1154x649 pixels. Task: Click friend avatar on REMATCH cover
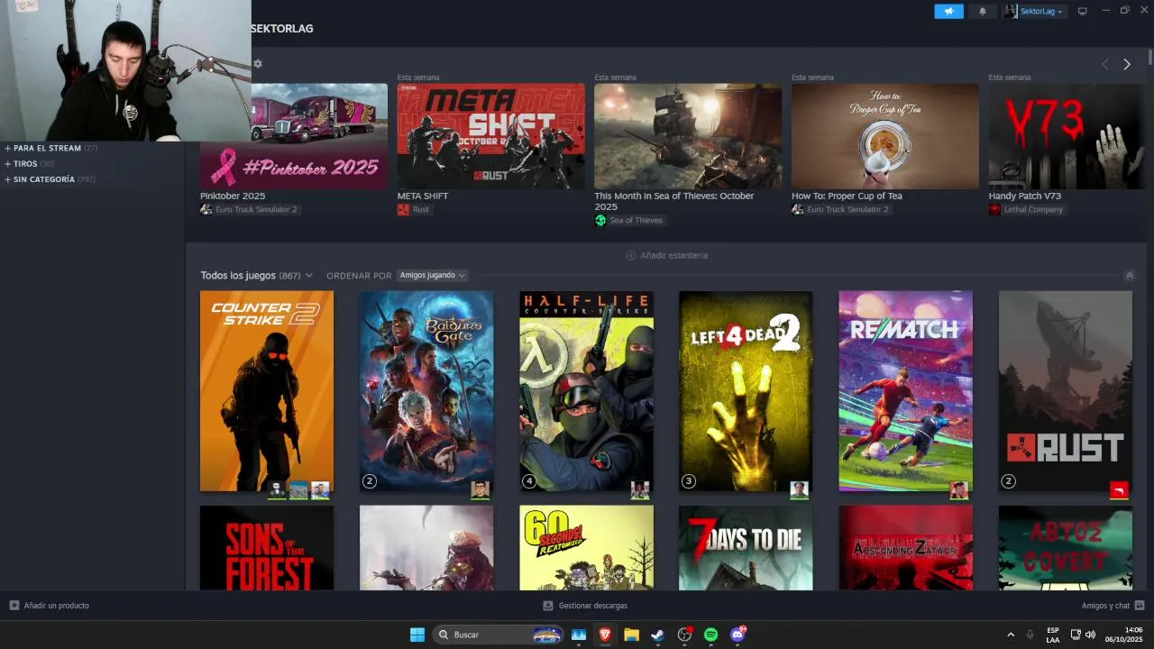pos(958,489)
